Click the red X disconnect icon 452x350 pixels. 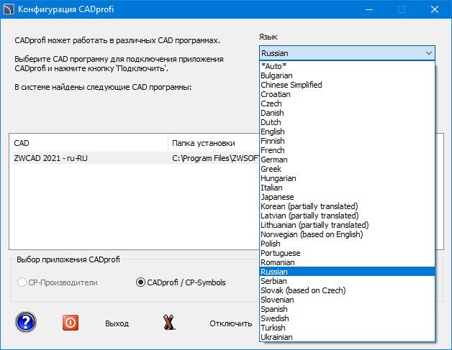[x=169, y=323]
